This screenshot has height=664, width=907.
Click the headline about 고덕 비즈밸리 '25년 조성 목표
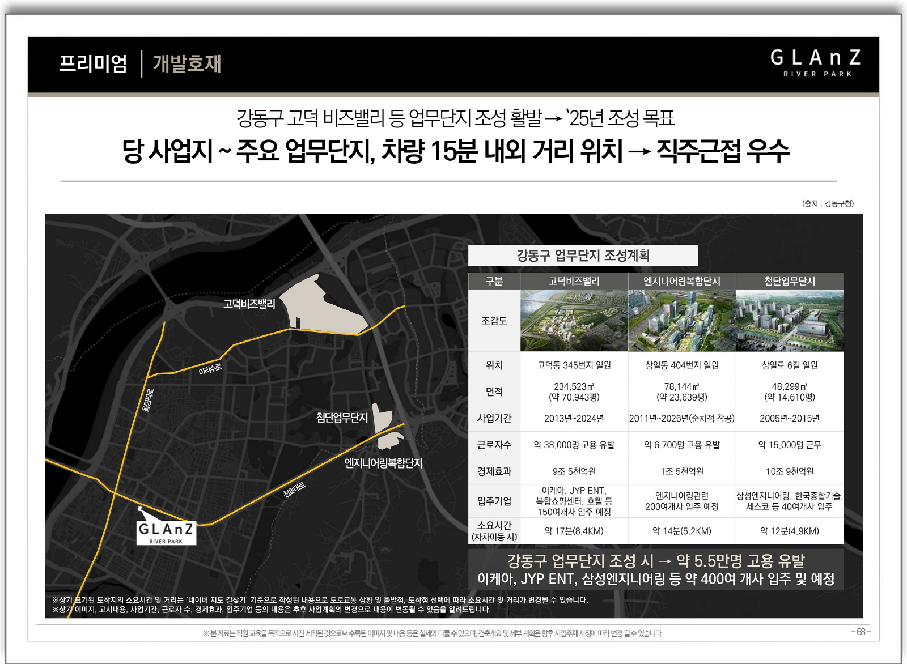455,118
